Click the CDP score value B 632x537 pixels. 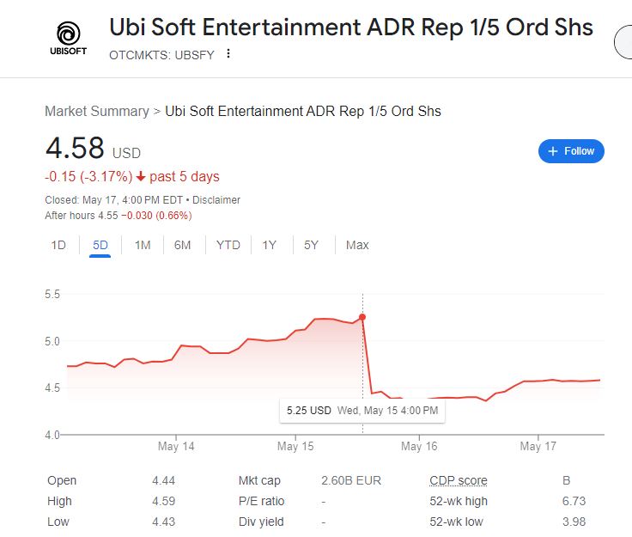click(x=566, y=480)
